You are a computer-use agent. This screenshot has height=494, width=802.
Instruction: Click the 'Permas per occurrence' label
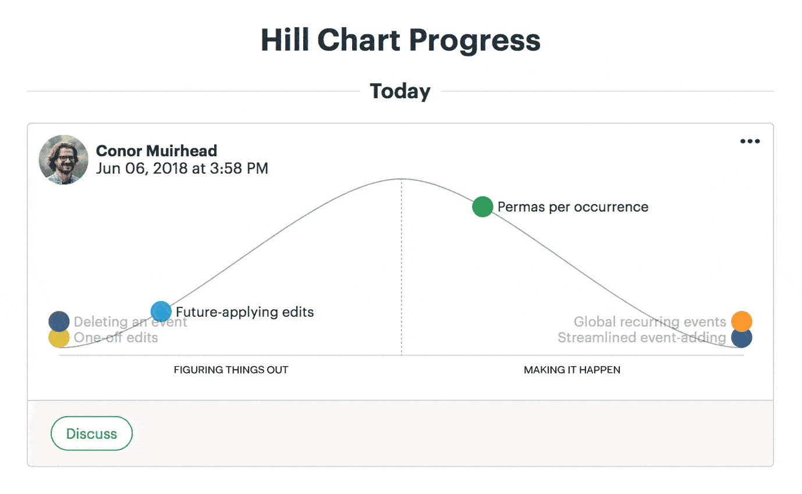573,207
